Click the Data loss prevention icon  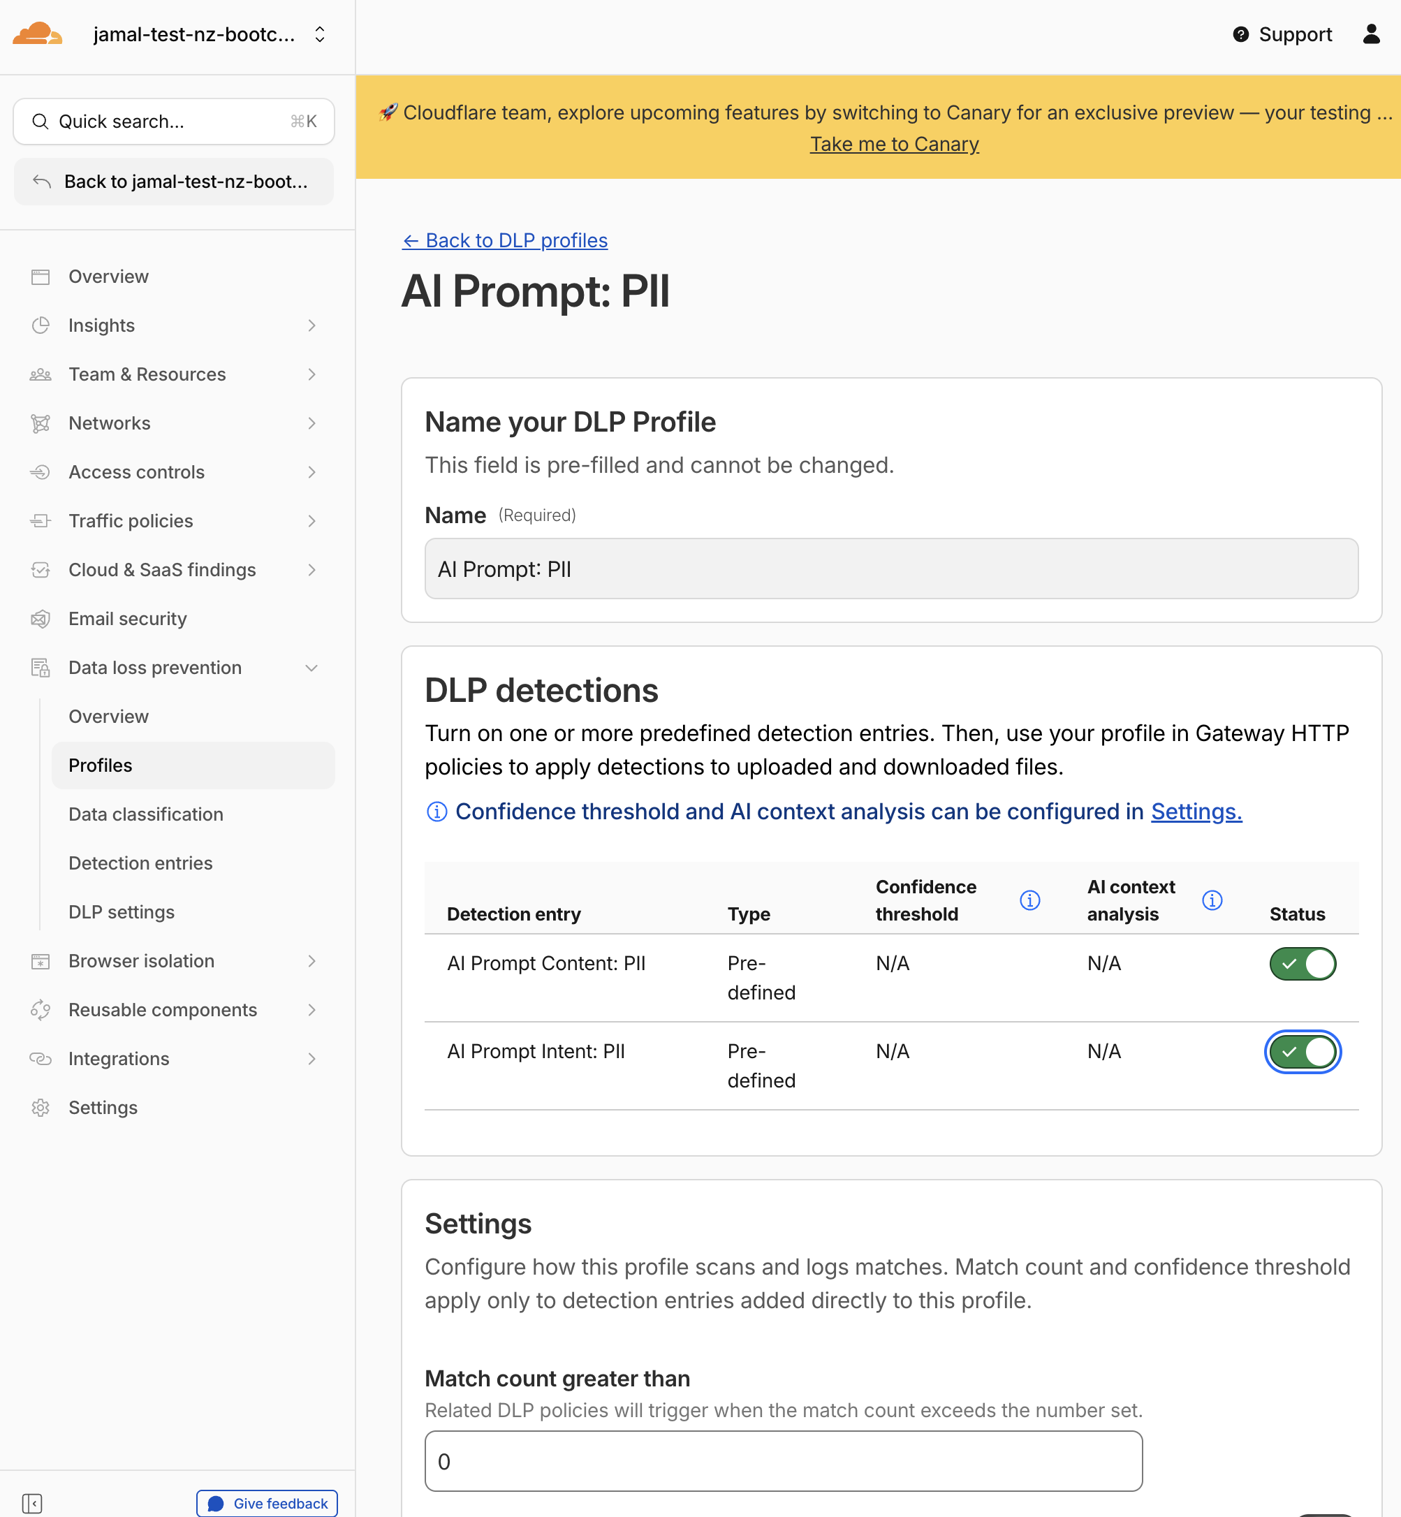41,668
